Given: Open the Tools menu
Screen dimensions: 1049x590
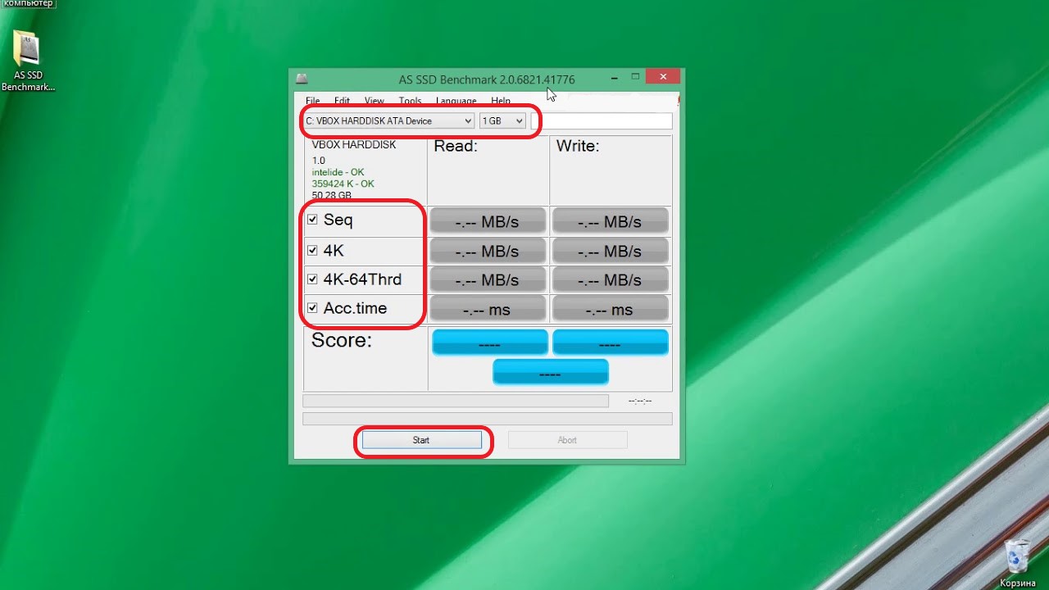Looking at the screenshot, I should pos(410,101).
